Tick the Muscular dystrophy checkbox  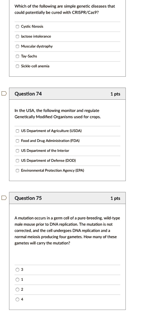click(17, 47)
